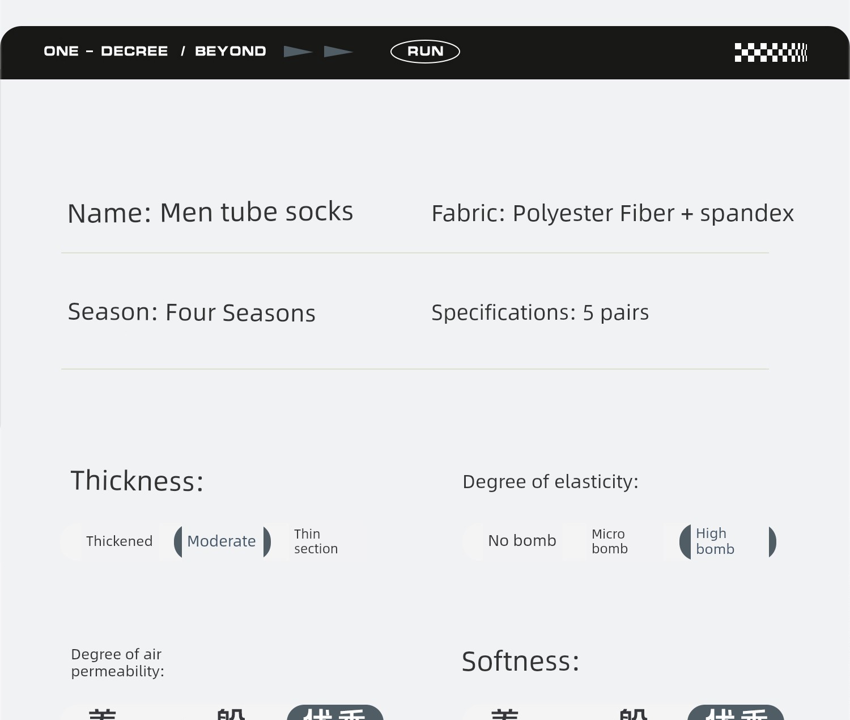Image resolution: width=850 pixels, height=720 pixels.
Task: Click the Thickness: heading
Action: click(137, 481)
